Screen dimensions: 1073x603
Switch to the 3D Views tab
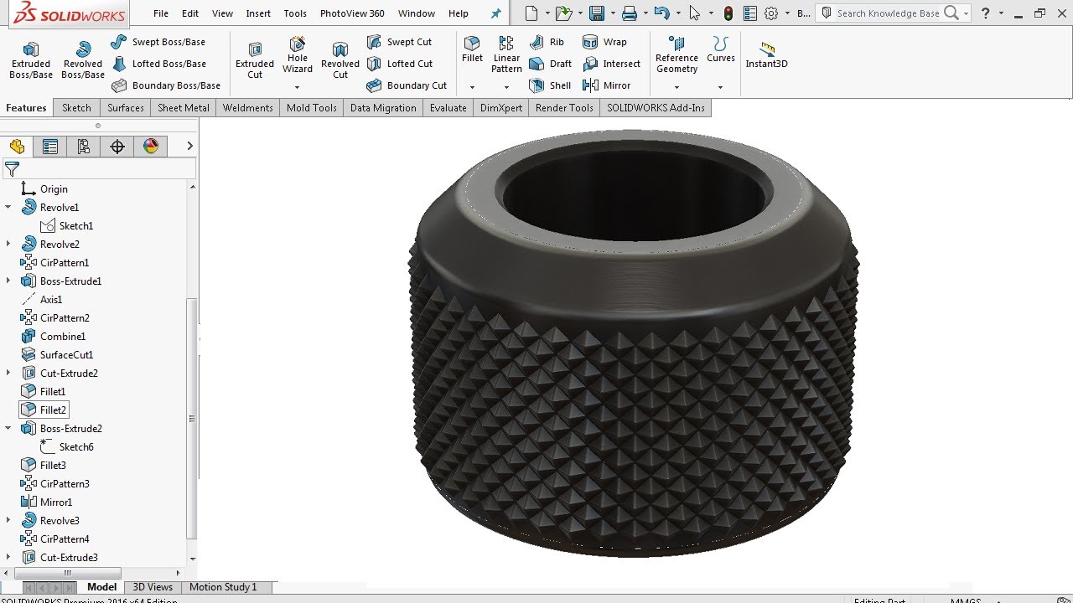point(153,587)
